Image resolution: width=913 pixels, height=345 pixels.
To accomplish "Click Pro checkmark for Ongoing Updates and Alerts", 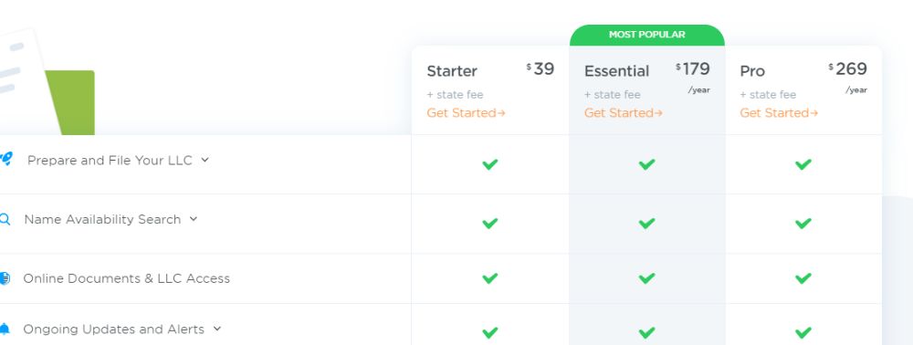I will tap(803, 332).
